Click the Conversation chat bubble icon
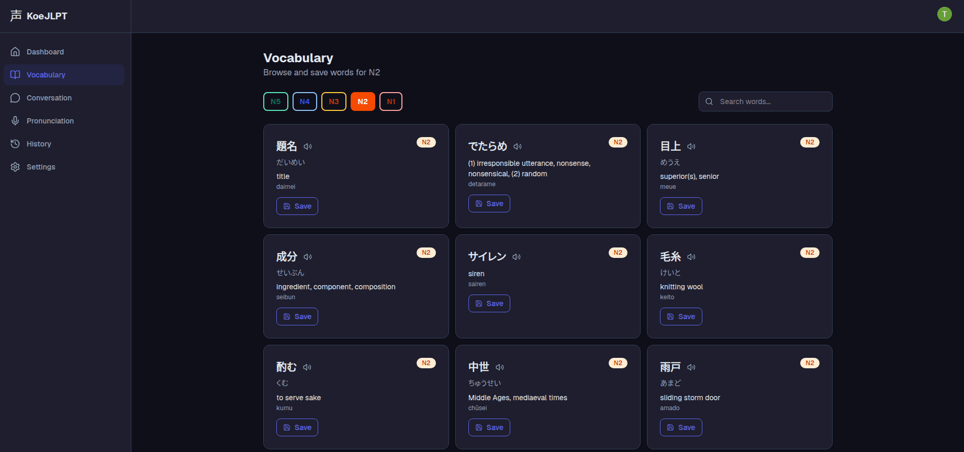Image resolution: width=964 pixels, height=452 pixels. (x=15, y=98)
